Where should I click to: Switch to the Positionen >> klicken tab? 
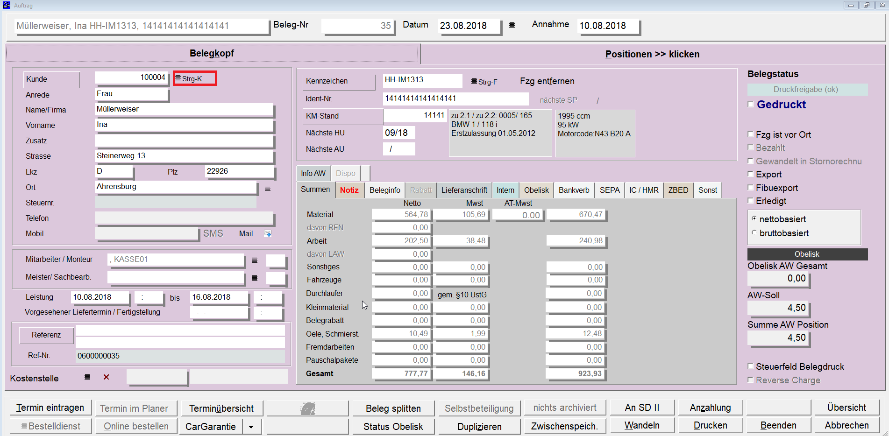click(652, 54)
